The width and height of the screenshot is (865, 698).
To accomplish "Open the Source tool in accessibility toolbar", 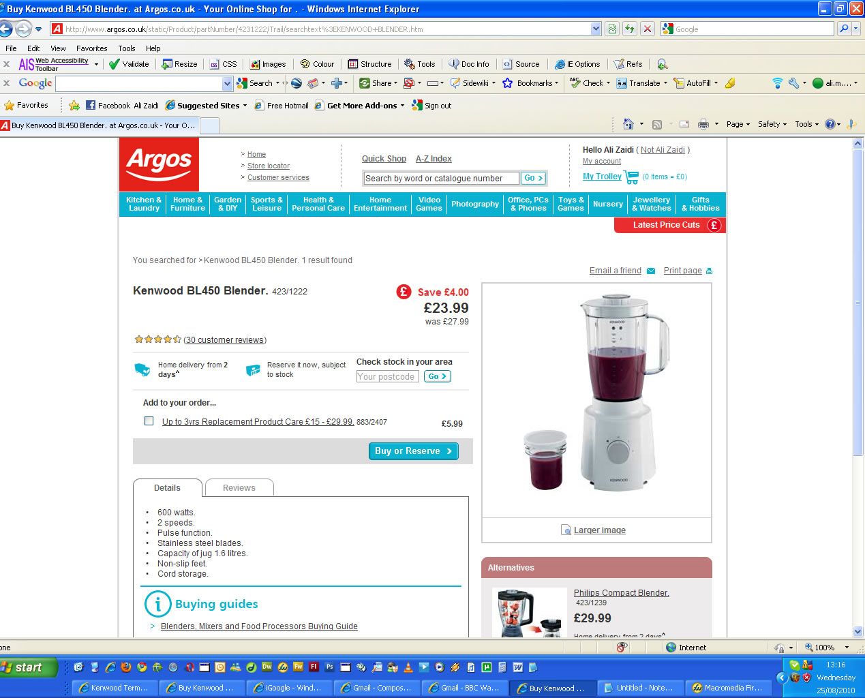I will [x=521, y=64].
